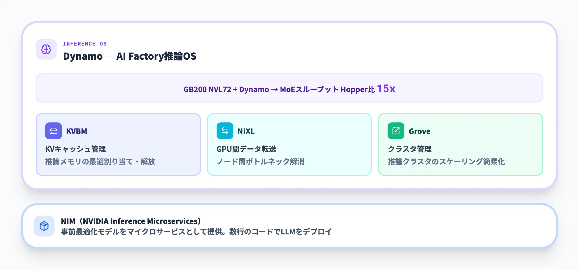The height and width of the screenshot is (270, 579).
Task: Click the KVキャッシュ管理 description text
Action: coord(75,149)
